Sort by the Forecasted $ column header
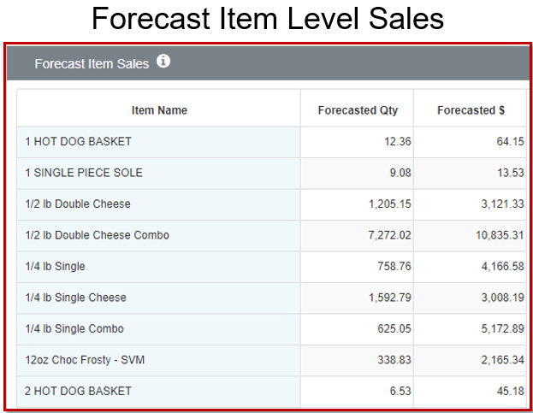Image resolution: width=533 pixels, height=413 pixels. point(471,110)
